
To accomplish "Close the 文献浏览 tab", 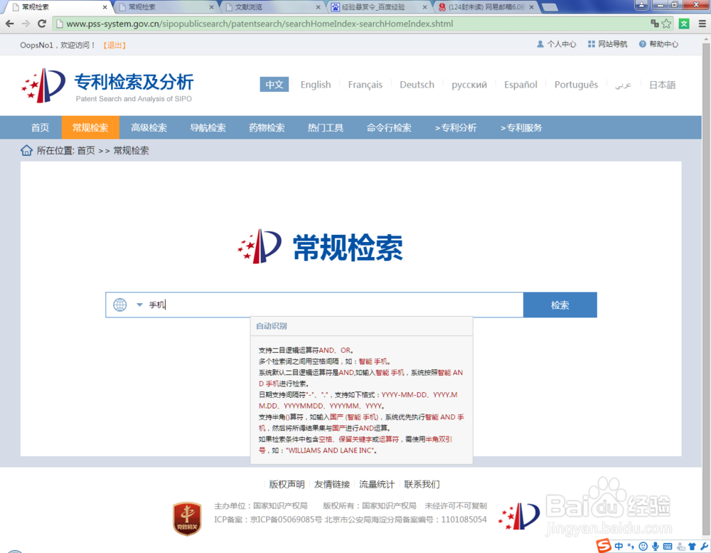I will [x=318, y=7].
